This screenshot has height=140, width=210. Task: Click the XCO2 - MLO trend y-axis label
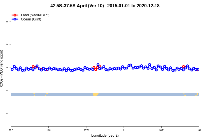point(1,68)
